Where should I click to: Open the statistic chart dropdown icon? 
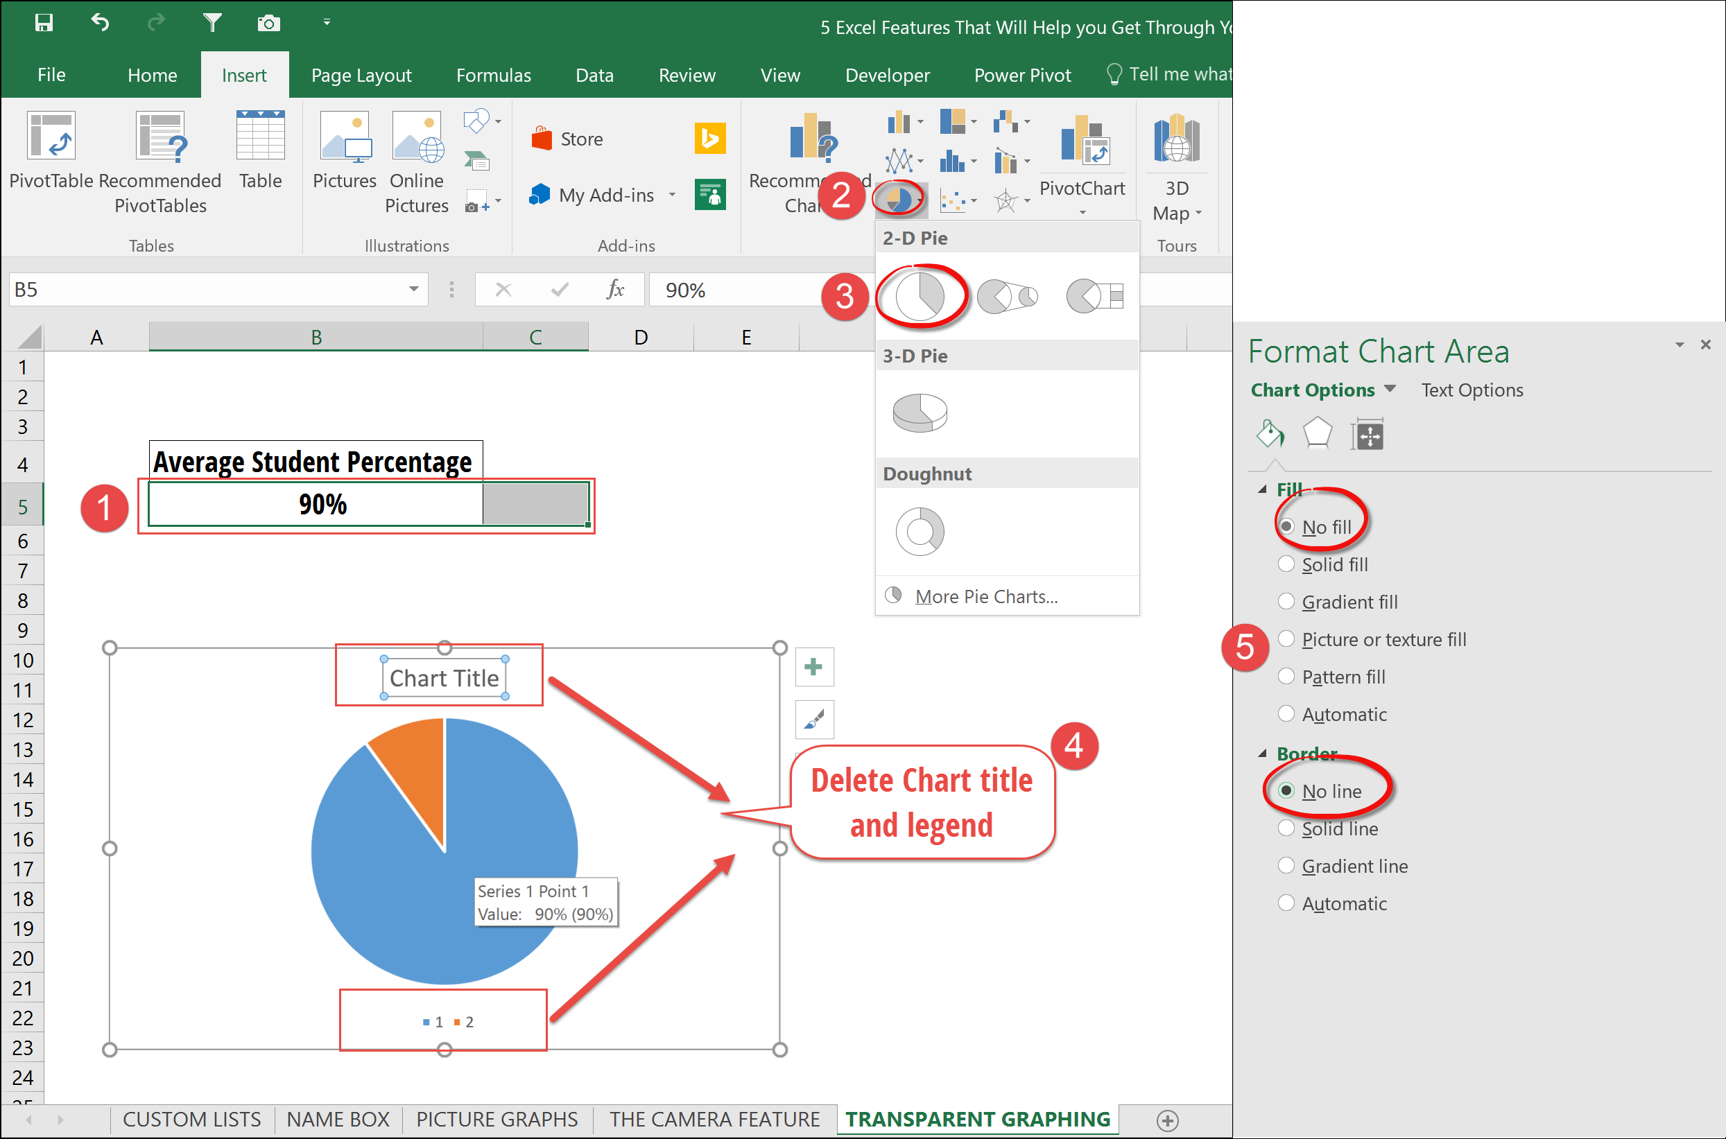pos(958,161)
